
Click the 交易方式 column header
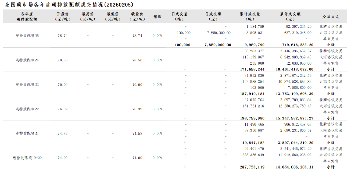click(330, 17)
